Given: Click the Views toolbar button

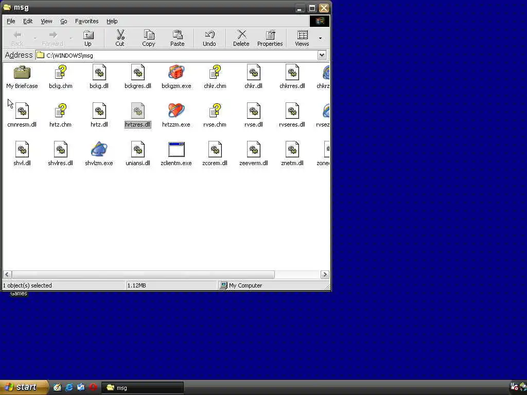Looking at the screenshot, I should [302, 38].
